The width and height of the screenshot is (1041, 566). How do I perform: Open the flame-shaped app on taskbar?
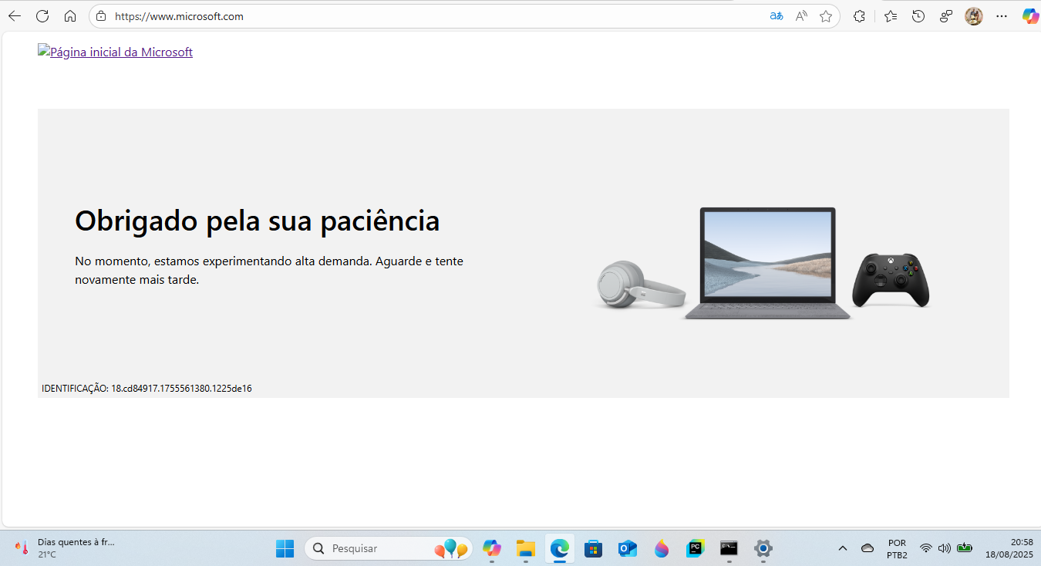[662, 548]
